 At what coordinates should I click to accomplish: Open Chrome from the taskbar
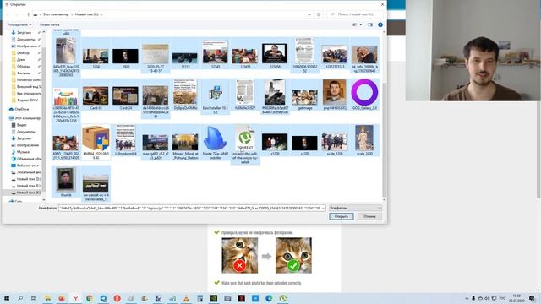pyautogui.click(x=90, y=298)
